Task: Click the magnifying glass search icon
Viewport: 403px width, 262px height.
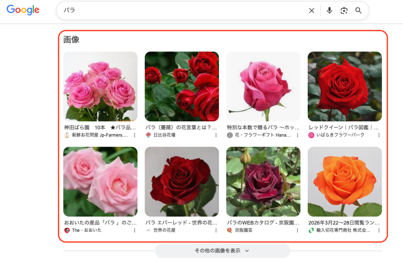Action: click(358, 10)
